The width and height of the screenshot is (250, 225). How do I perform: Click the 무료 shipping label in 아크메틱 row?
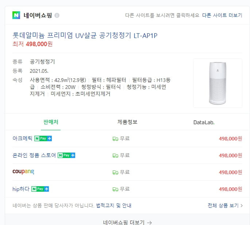click(x=125, y=138)
